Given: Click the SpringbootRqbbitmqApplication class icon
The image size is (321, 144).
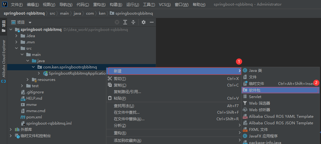Looking at the screenshot, I should [x=46, y=73].
